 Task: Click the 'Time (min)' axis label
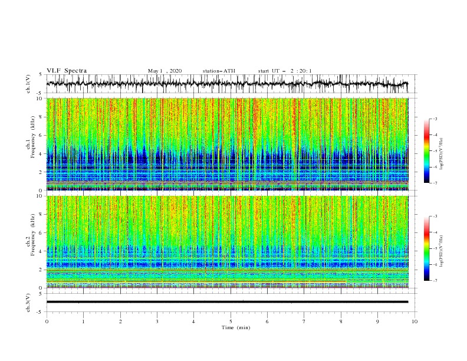tap(236, 327)
